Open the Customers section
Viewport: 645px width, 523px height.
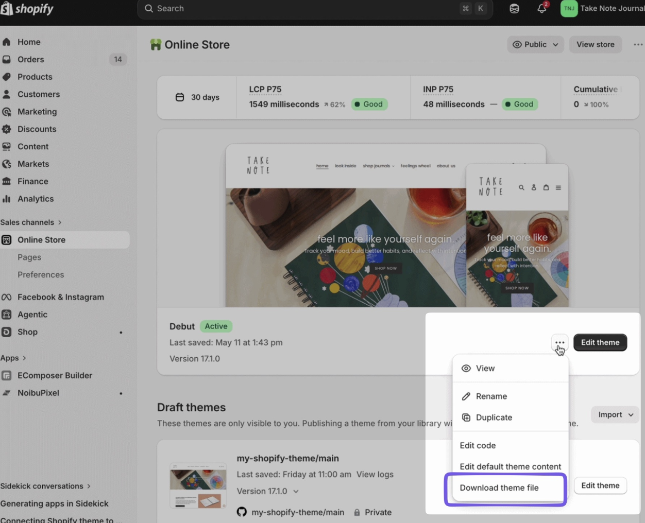coord(39,95)
